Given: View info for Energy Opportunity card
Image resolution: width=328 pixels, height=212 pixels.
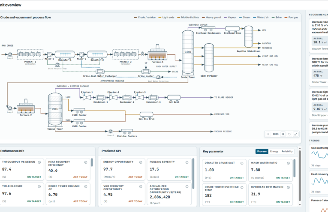Looking at the screenshot, I should pyautogui.click(x=141, y=162).
